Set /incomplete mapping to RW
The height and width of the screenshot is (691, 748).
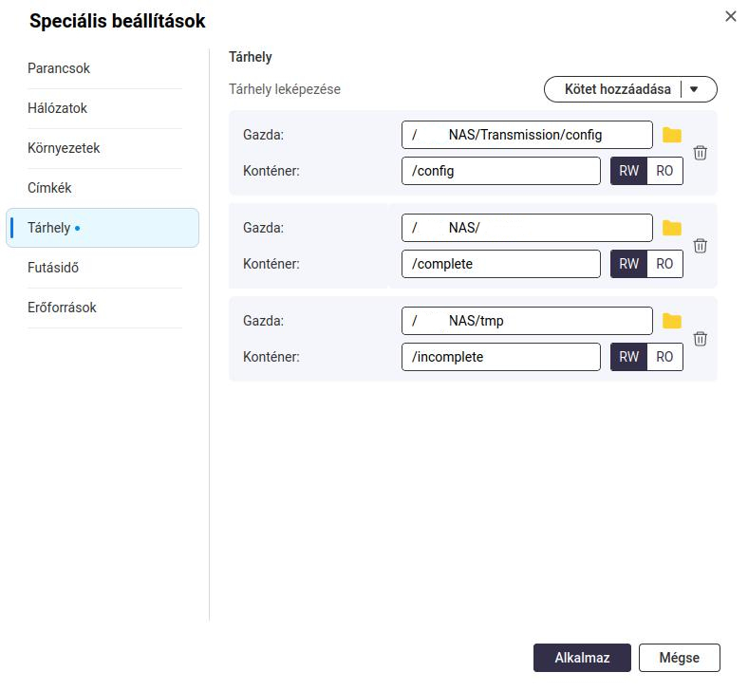pyautogui.click(x=628, y=357)
